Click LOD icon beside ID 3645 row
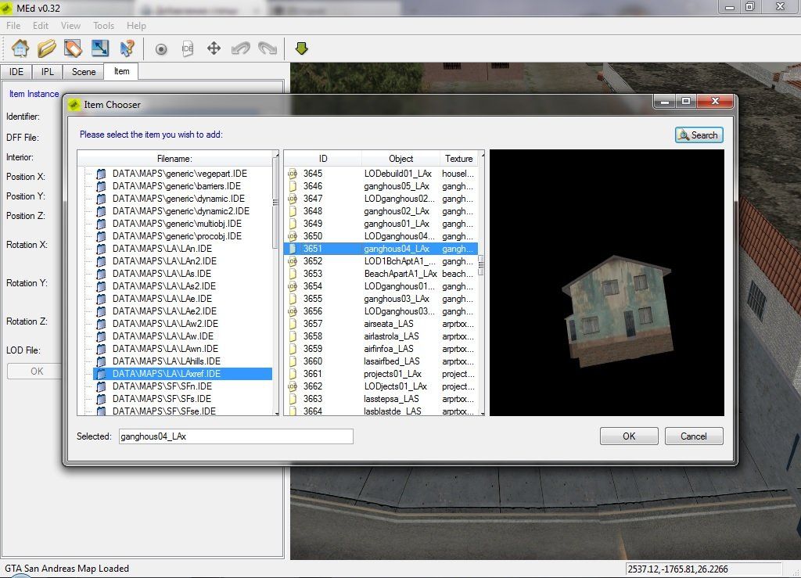Screen dimensions: 801x578 click(x=293, y=174)
